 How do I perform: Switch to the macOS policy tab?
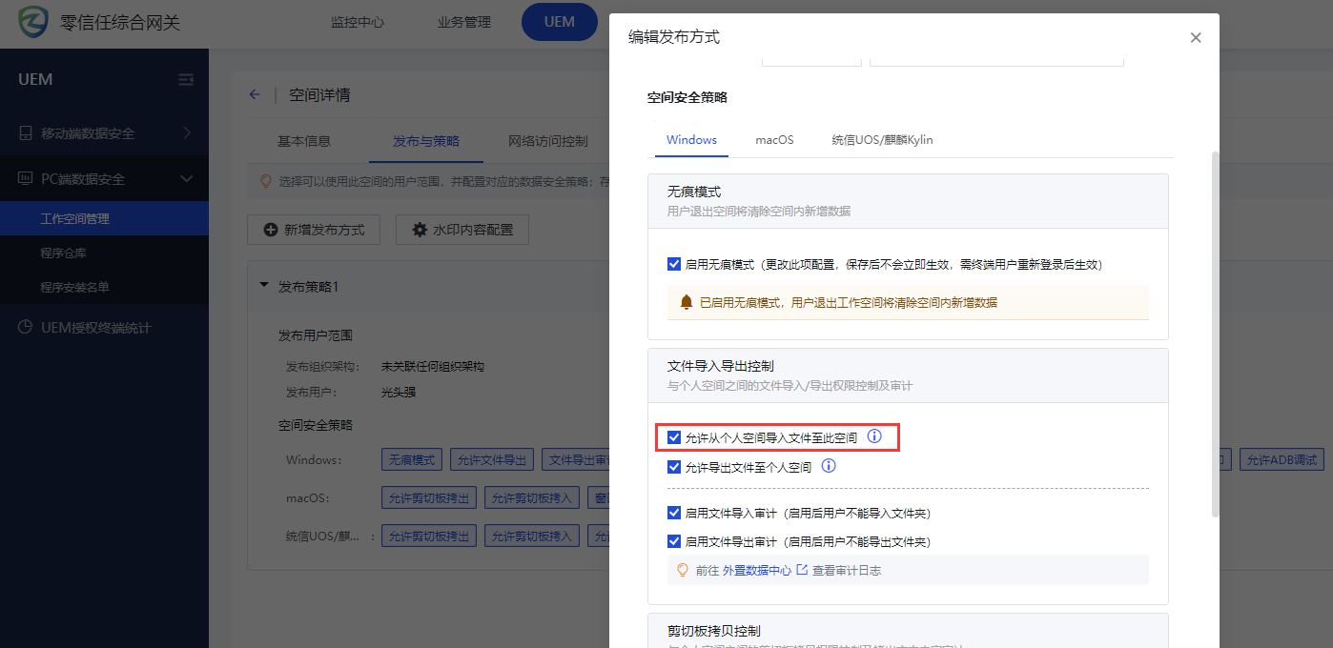(x=774, y=139)
